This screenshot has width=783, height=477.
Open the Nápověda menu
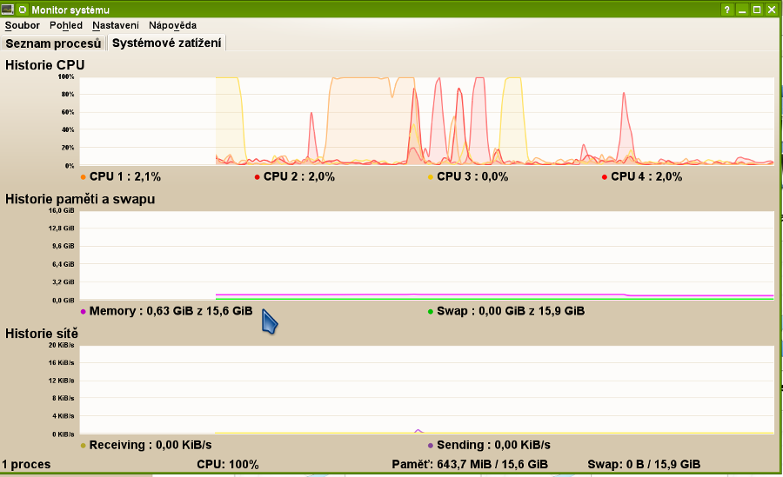172,25
